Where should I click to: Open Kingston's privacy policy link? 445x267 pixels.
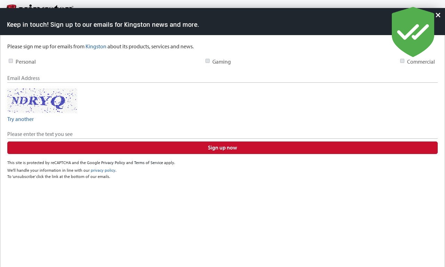click(x=103, y=170)
